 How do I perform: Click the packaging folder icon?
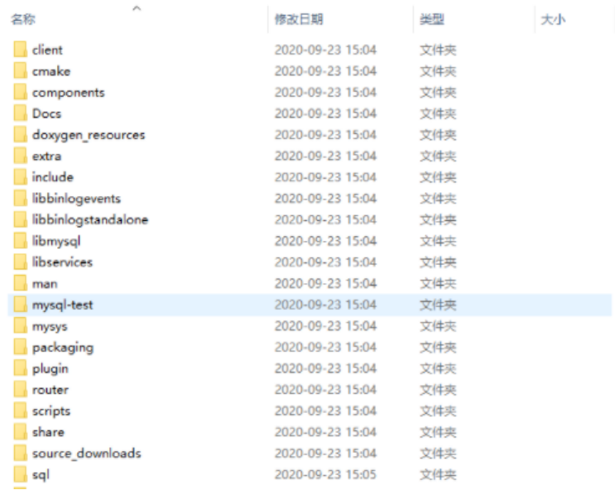tap(20, 347)
